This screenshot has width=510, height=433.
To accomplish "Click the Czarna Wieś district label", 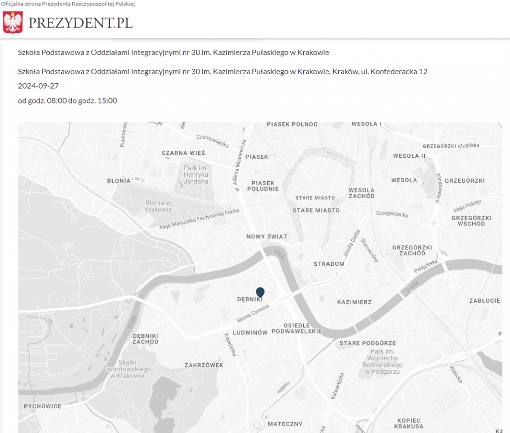I will pos(183,153).
